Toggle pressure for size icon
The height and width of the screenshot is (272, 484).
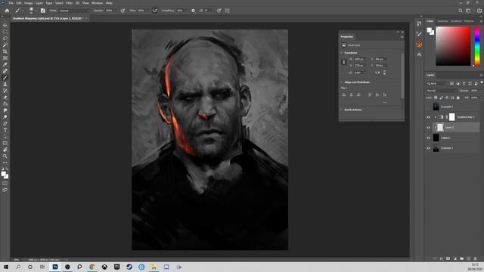219,11
